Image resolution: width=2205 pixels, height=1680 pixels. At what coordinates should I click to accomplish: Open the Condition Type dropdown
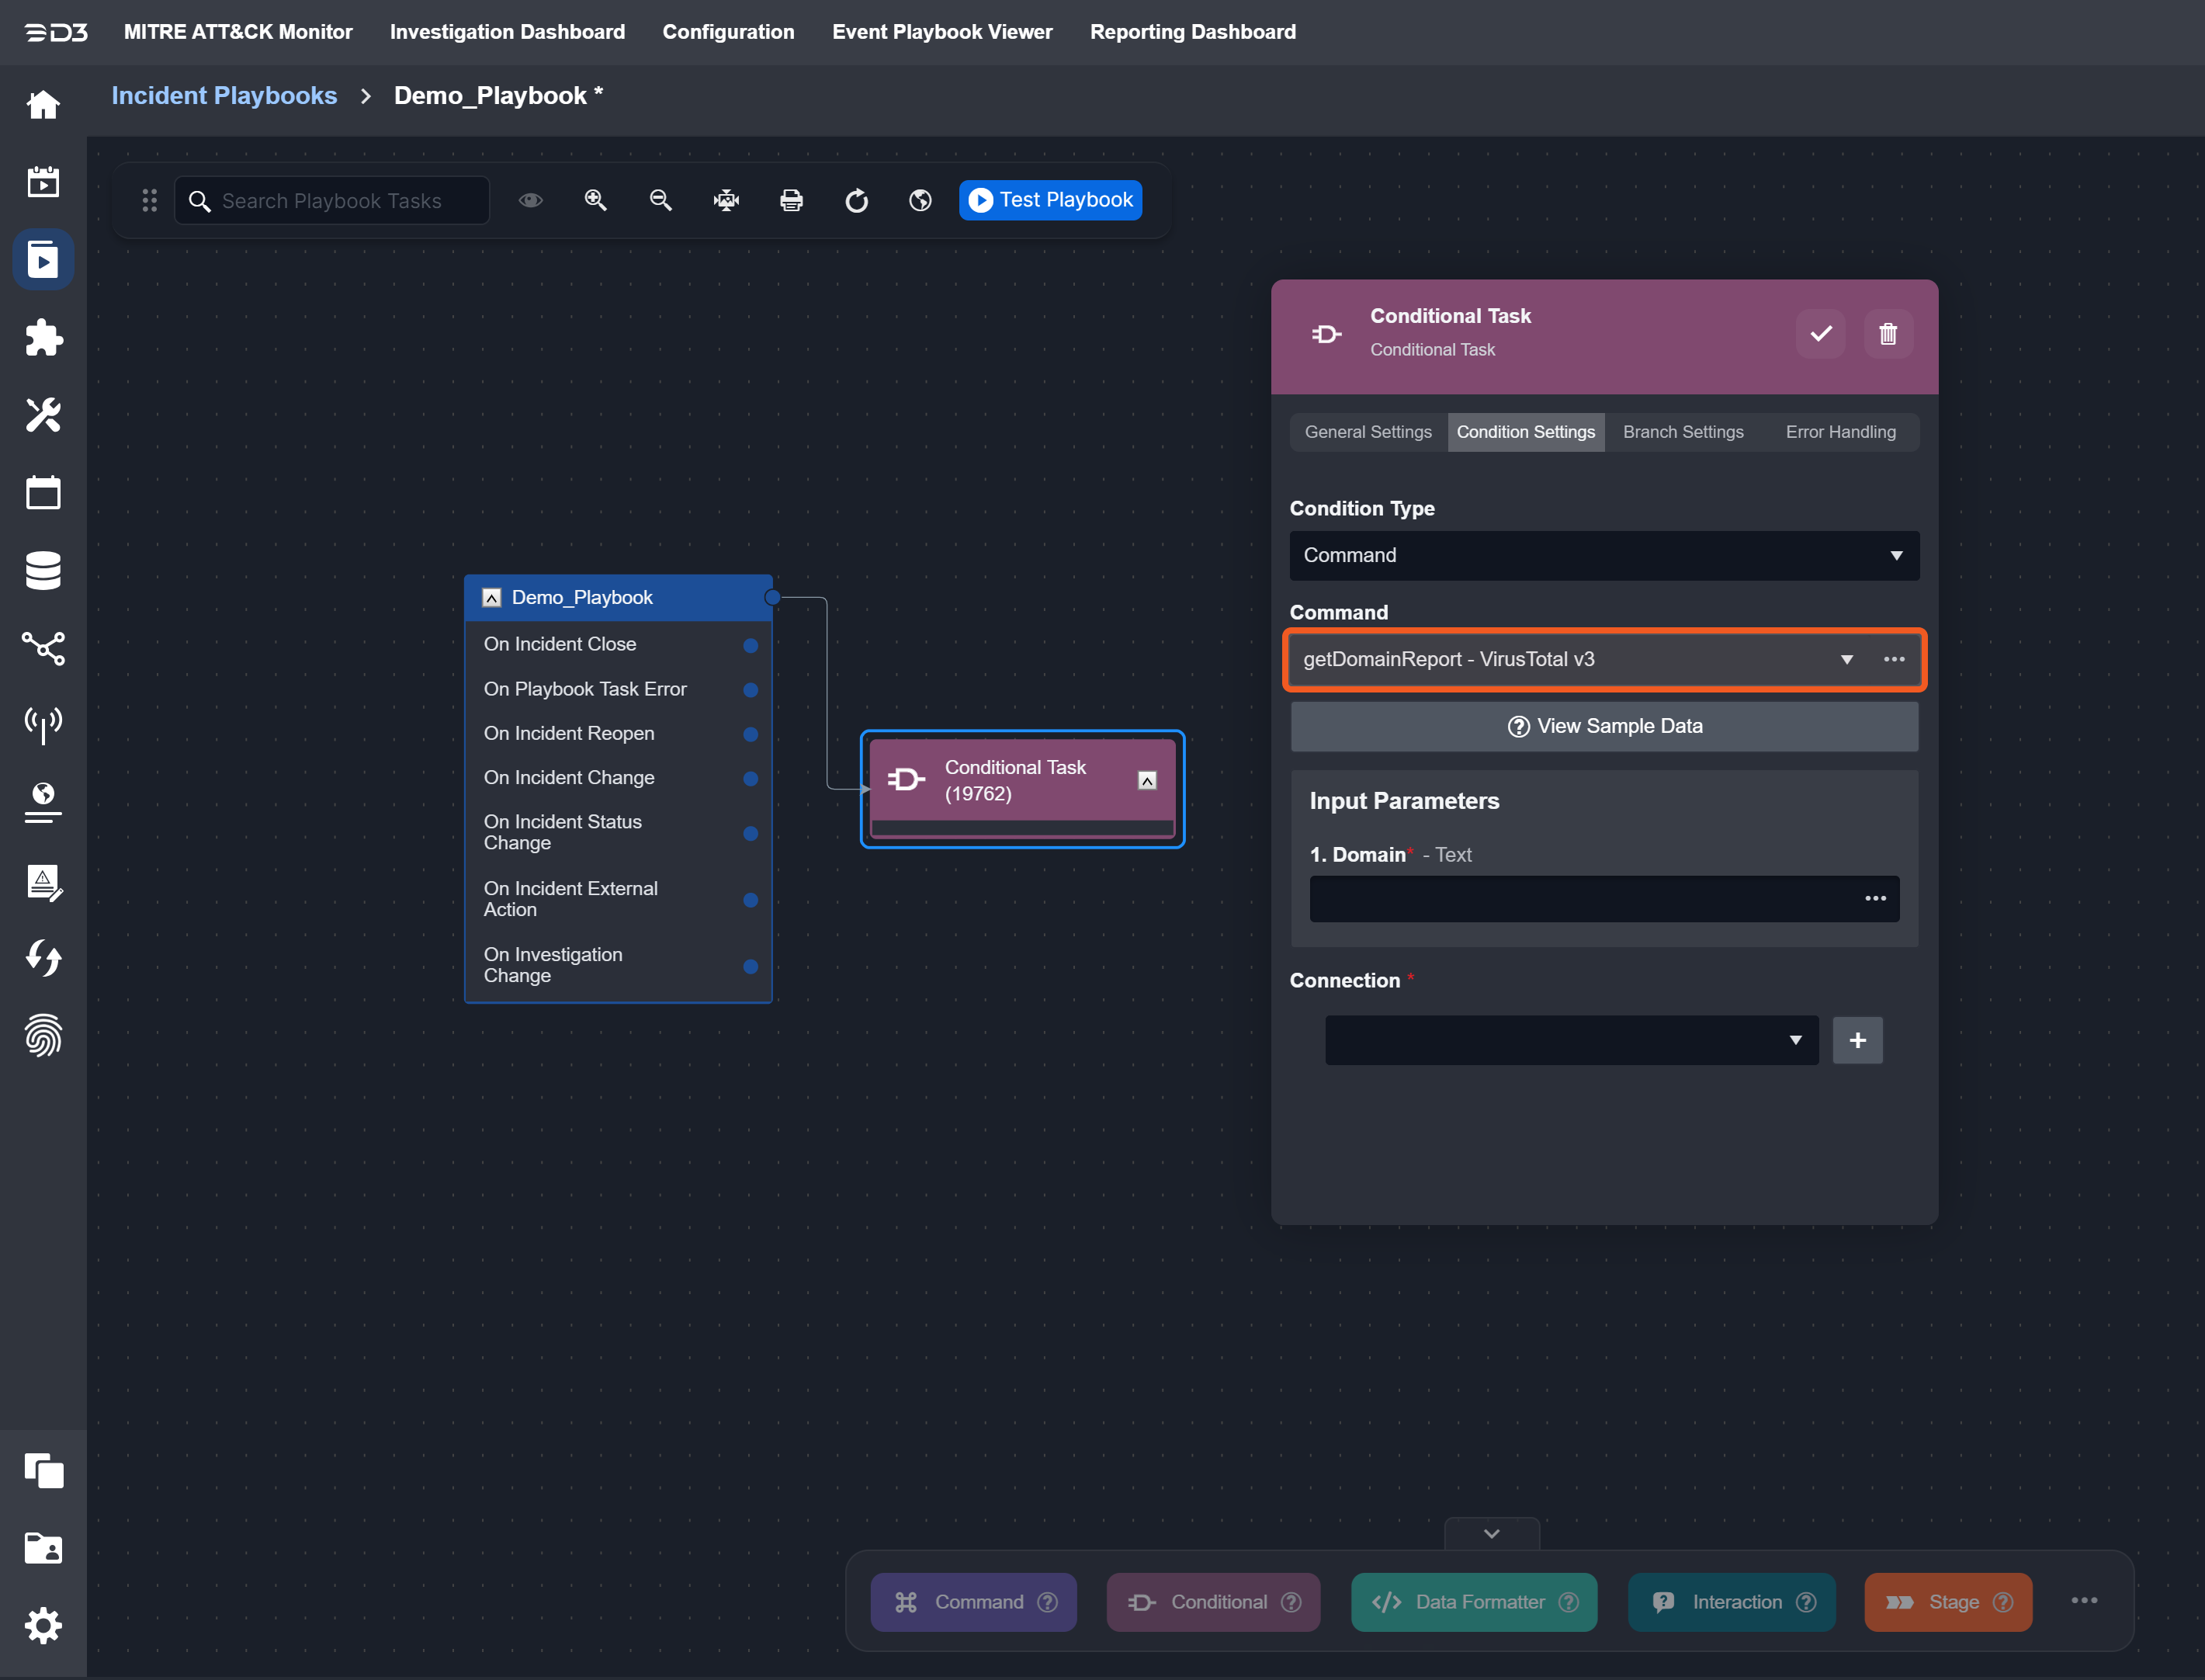[1603, 555]
